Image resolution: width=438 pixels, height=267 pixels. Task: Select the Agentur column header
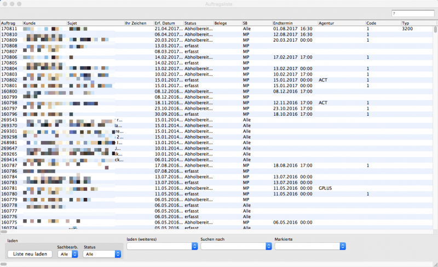click(340, 23)
